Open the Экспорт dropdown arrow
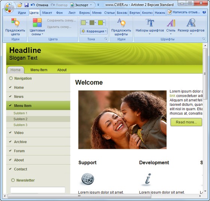 coord(91,5)
